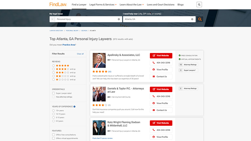Follow the Practice Area suggestion link
This screenshot has height=141, width=251.
(69, 45)
